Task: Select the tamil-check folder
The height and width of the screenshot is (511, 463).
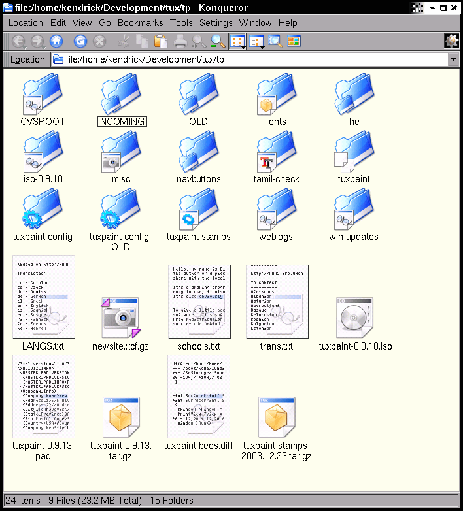Action: tap(277, 157)
